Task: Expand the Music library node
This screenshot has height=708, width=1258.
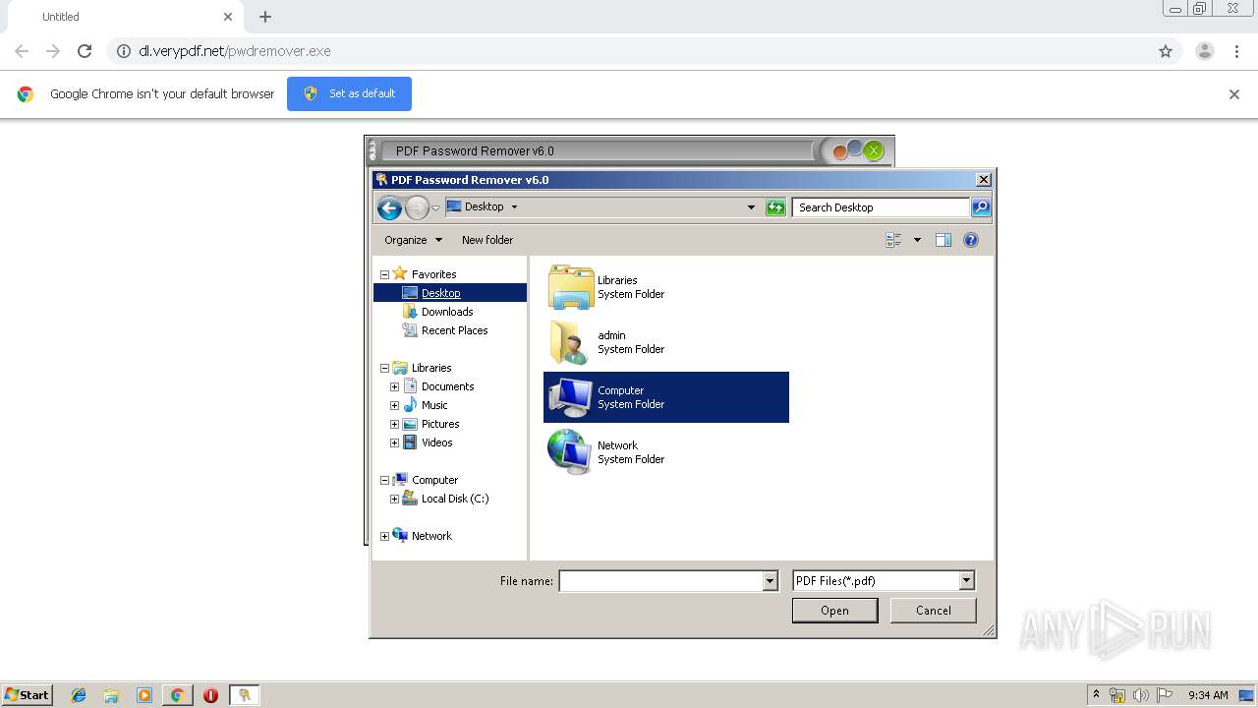Action: 394,405
